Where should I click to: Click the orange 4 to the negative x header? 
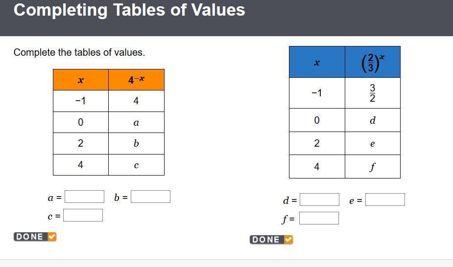(136, 80)
